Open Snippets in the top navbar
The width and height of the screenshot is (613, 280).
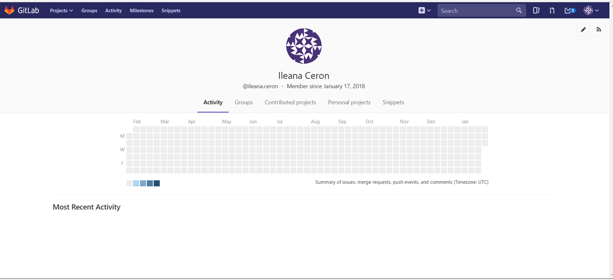click(171, 10)
